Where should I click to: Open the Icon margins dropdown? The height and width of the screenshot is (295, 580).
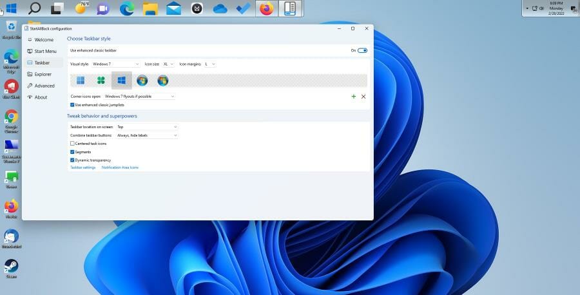coord(209,64)
